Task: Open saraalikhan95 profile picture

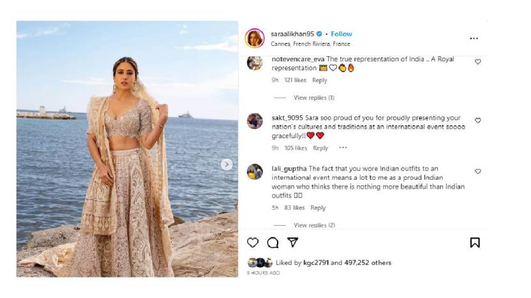Action: pyautogui.click(x=255, y=38)
